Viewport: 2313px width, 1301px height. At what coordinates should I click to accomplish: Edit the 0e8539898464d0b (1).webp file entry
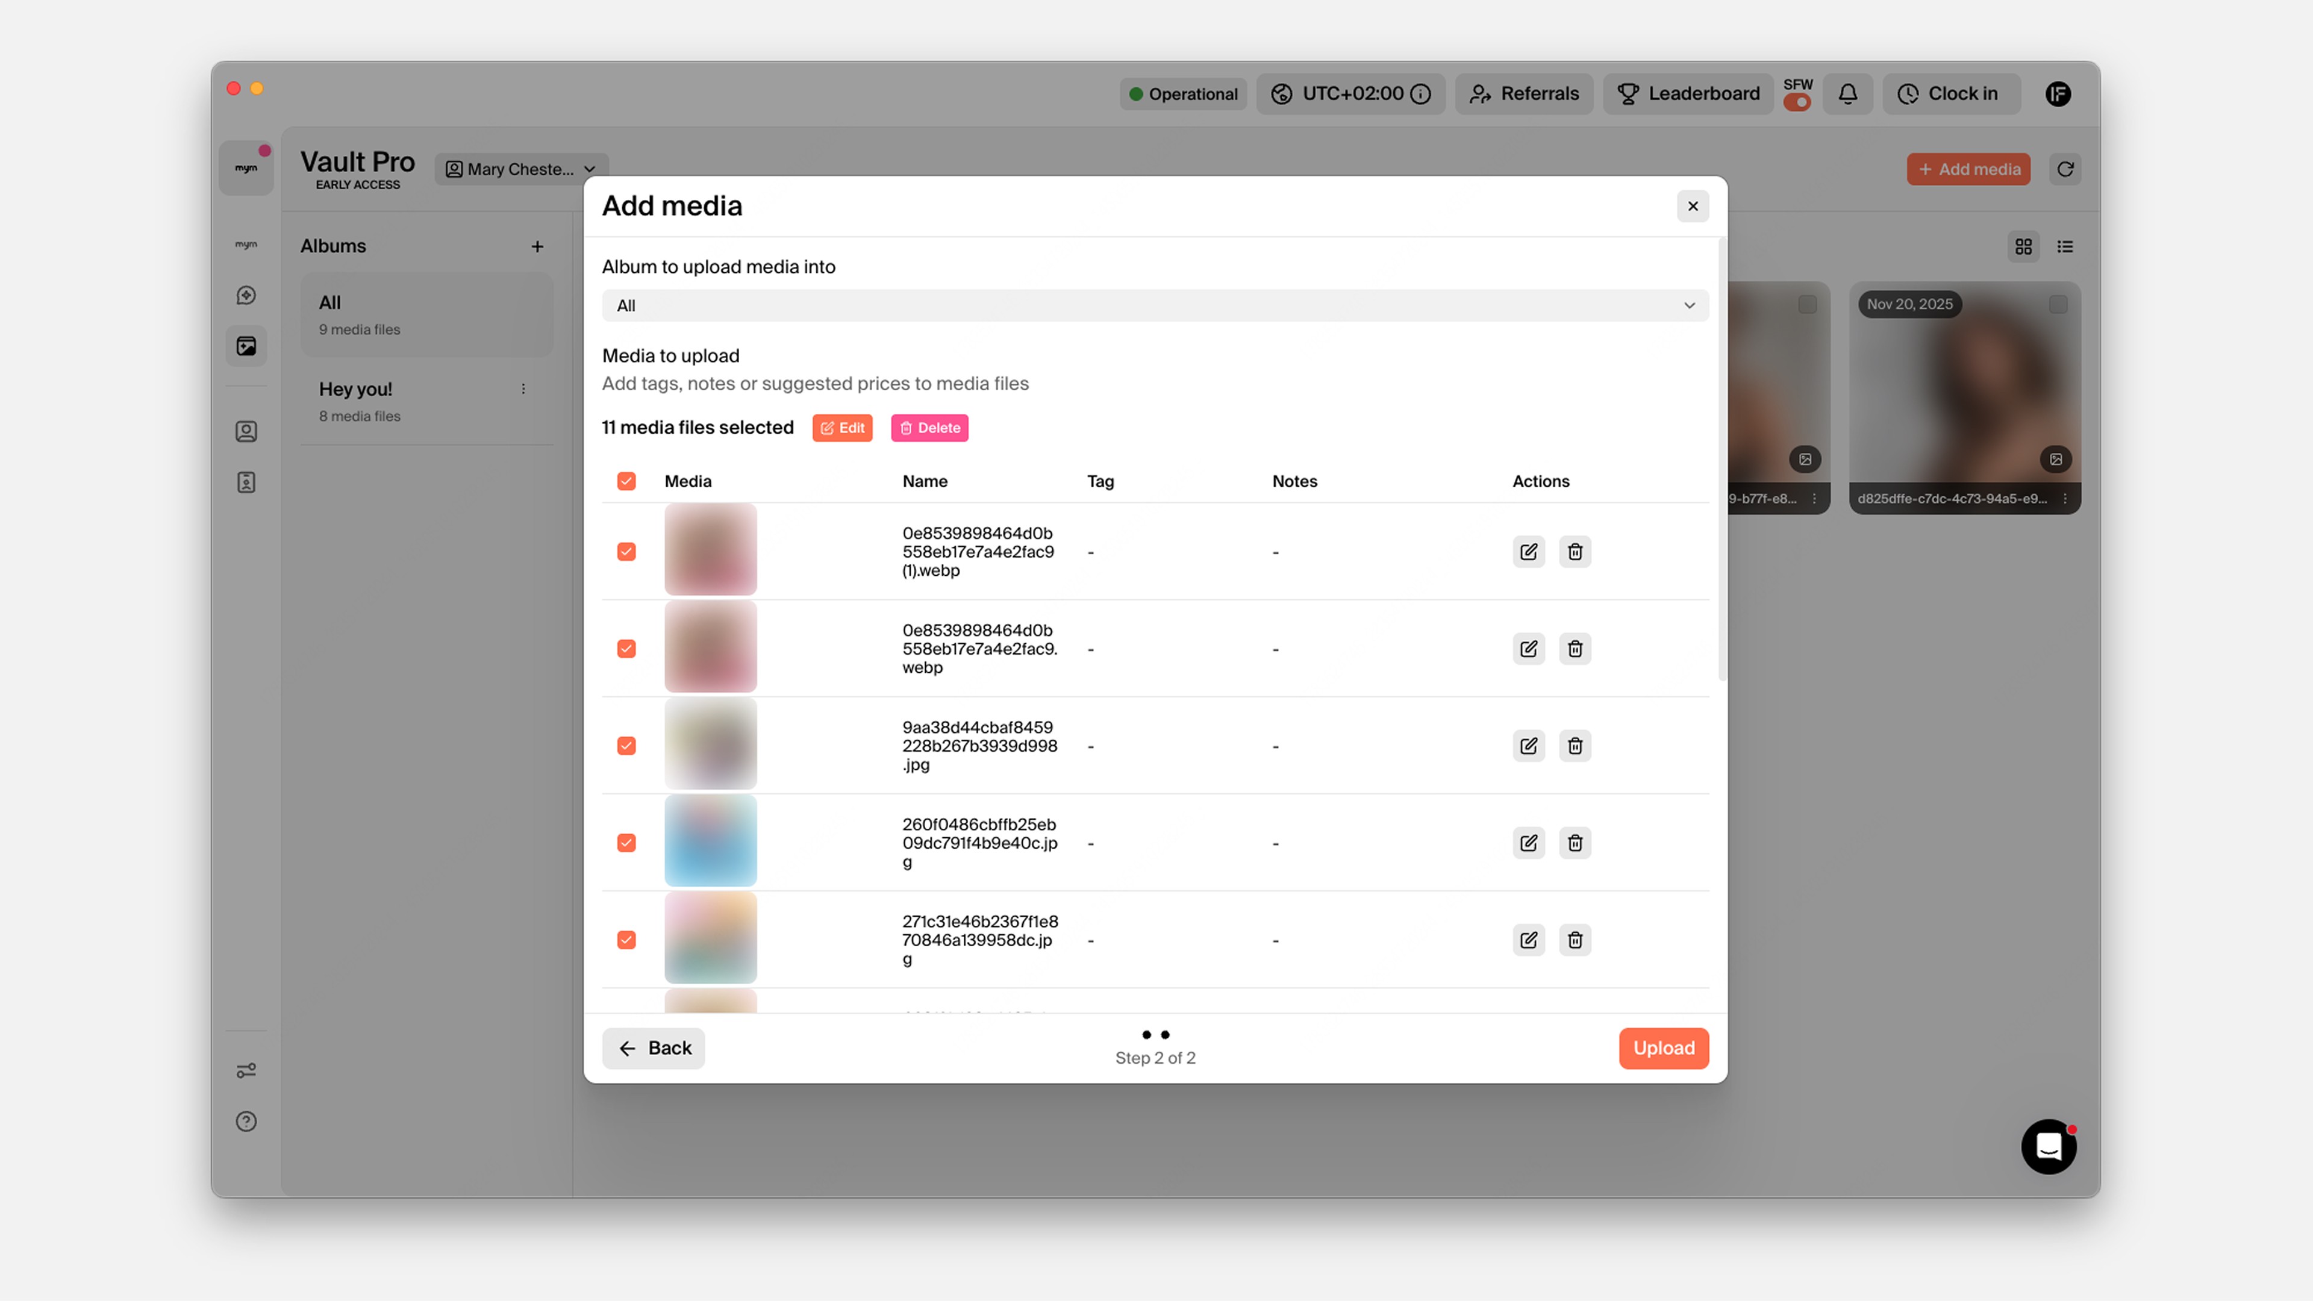tap(1528, 551)
